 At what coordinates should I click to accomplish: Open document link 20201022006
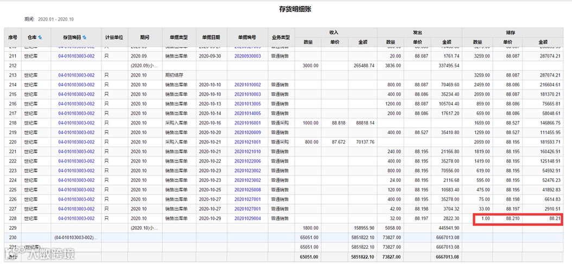click(247, 161)
